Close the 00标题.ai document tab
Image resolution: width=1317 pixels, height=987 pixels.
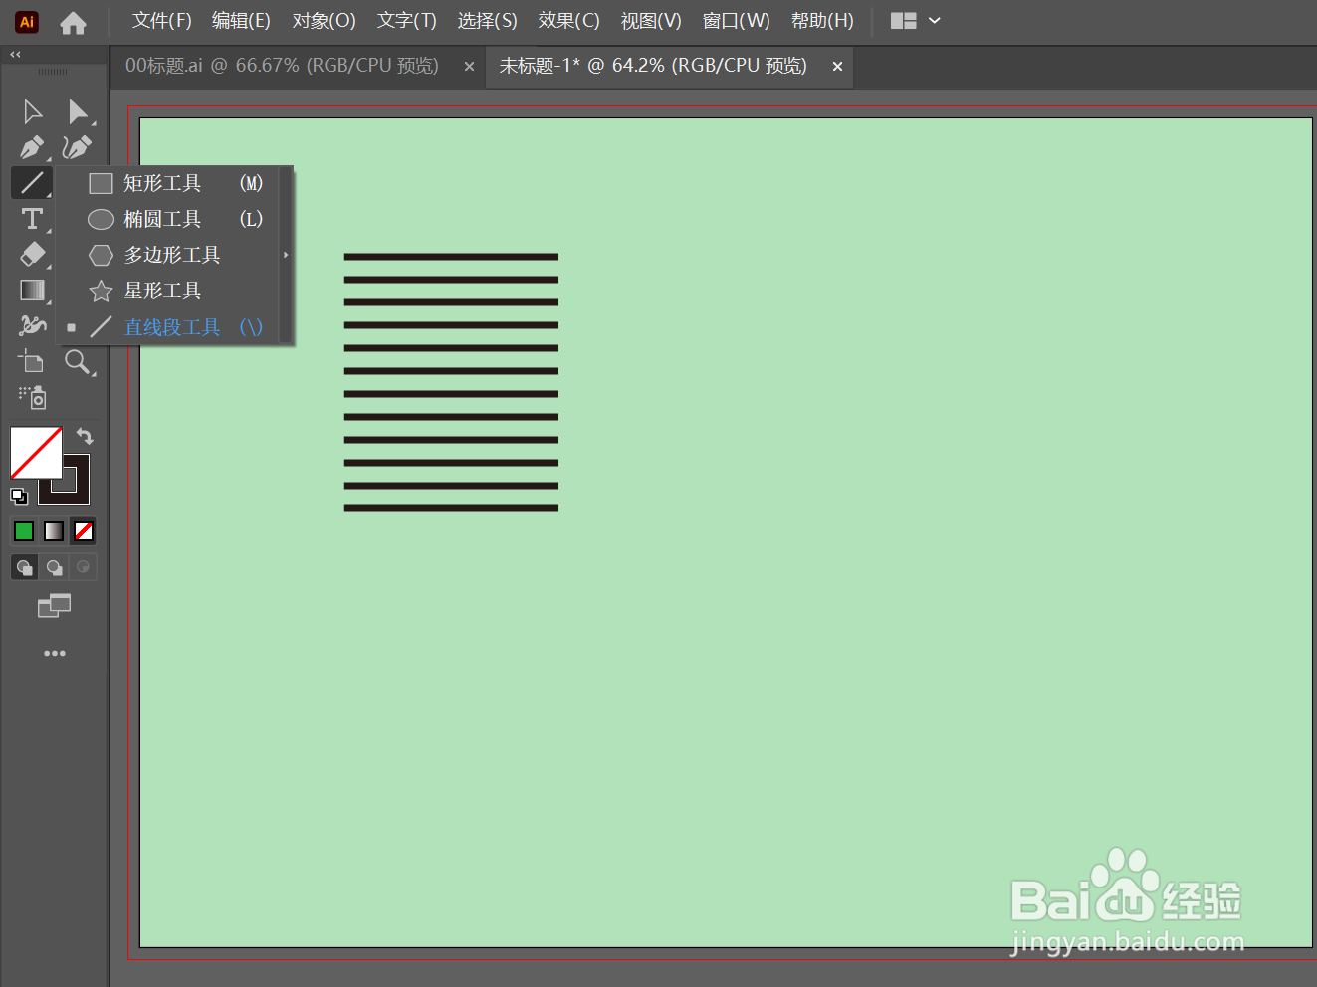click(469, 67)
